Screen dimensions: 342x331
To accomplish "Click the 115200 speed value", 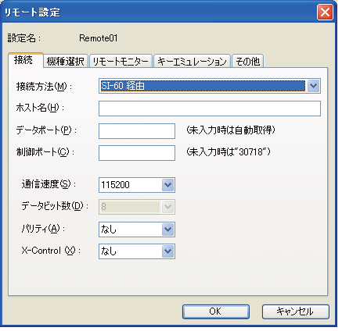I will (x=115, y=185).
